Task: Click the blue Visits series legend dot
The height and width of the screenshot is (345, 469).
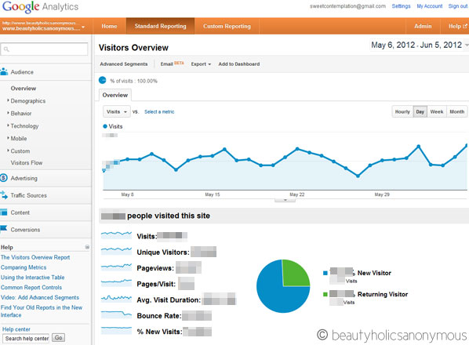Action: click(105, 126)
